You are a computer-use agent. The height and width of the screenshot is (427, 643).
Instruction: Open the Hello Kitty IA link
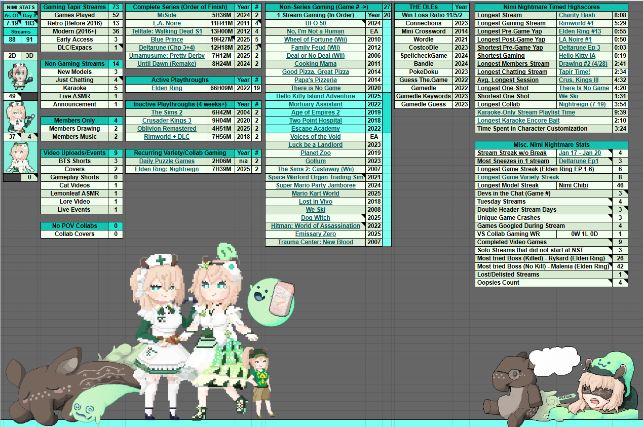coord(577,56)
